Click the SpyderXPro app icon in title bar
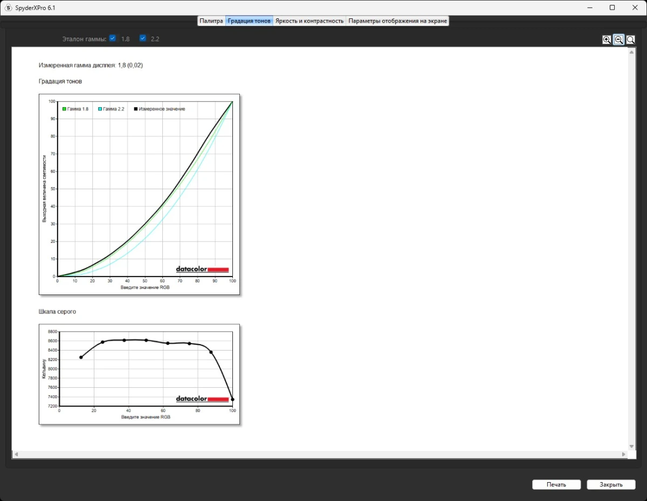 click(8, 8)
